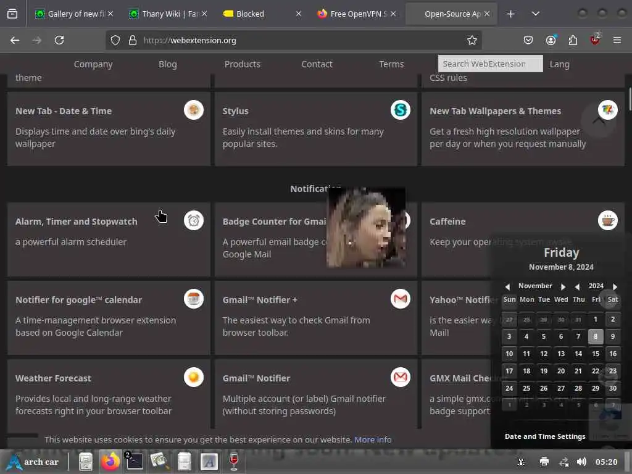Image resolution: width=632 pixels, height=474 pixels.
Task: Open the Pocket save icon
Action: (528, 40)
